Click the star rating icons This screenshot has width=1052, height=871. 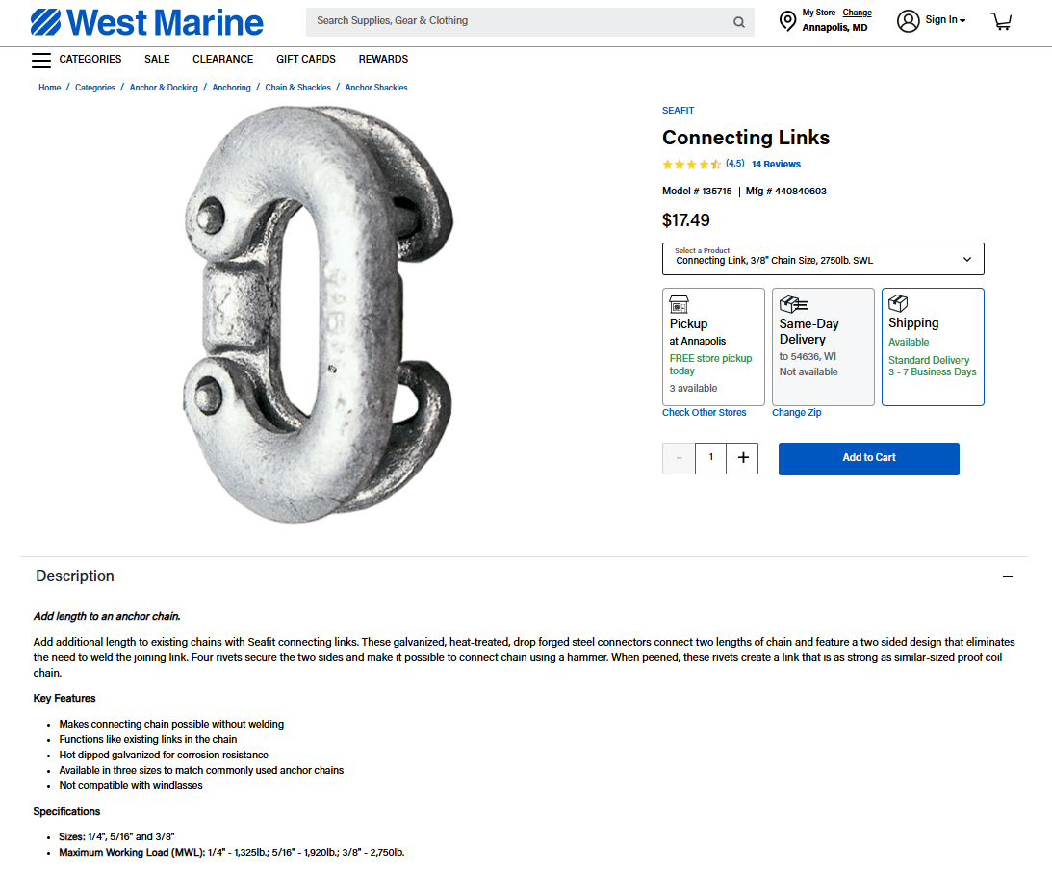[691, 165]
